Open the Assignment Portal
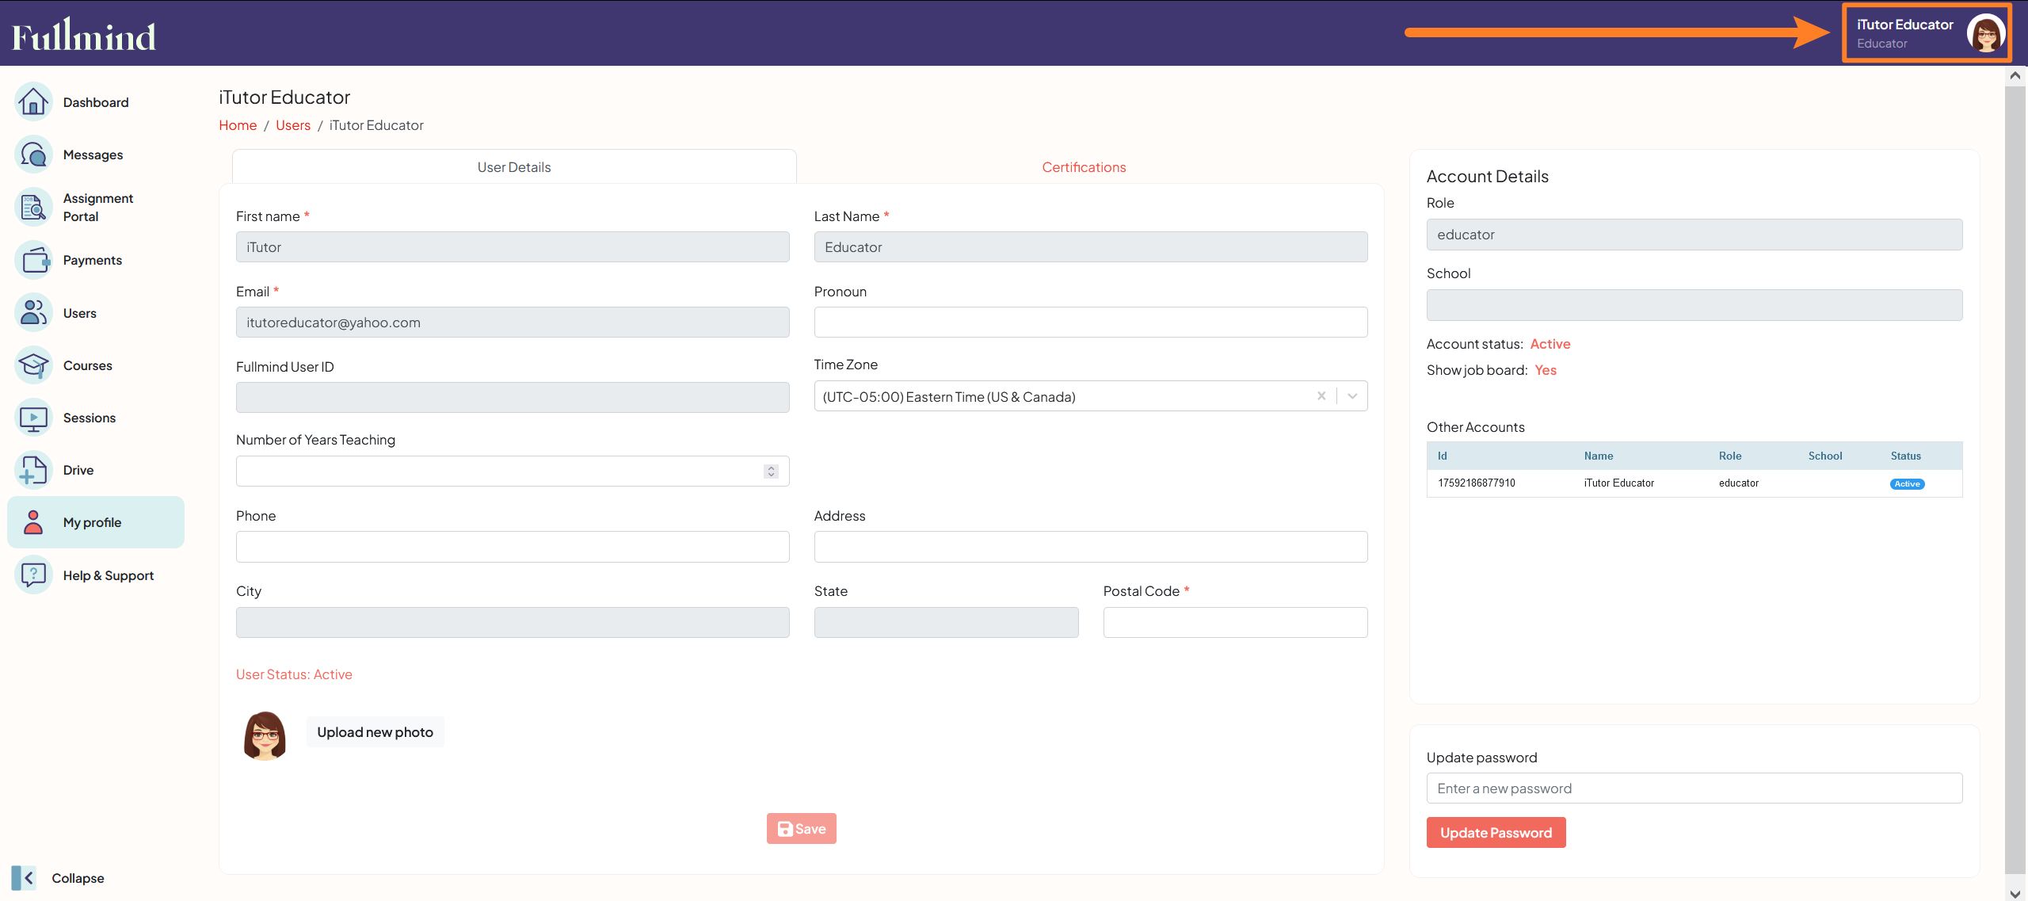 32,207
